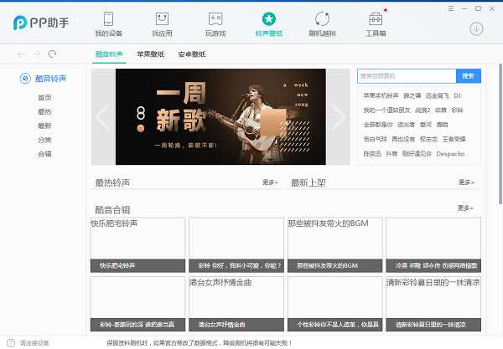Go back with the left arrow

(x=22, y=54)
